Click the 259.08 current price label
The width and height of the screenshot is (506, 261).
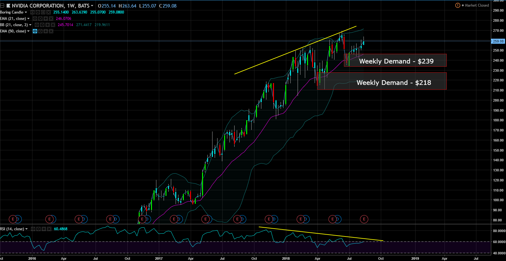pos(498,41)
